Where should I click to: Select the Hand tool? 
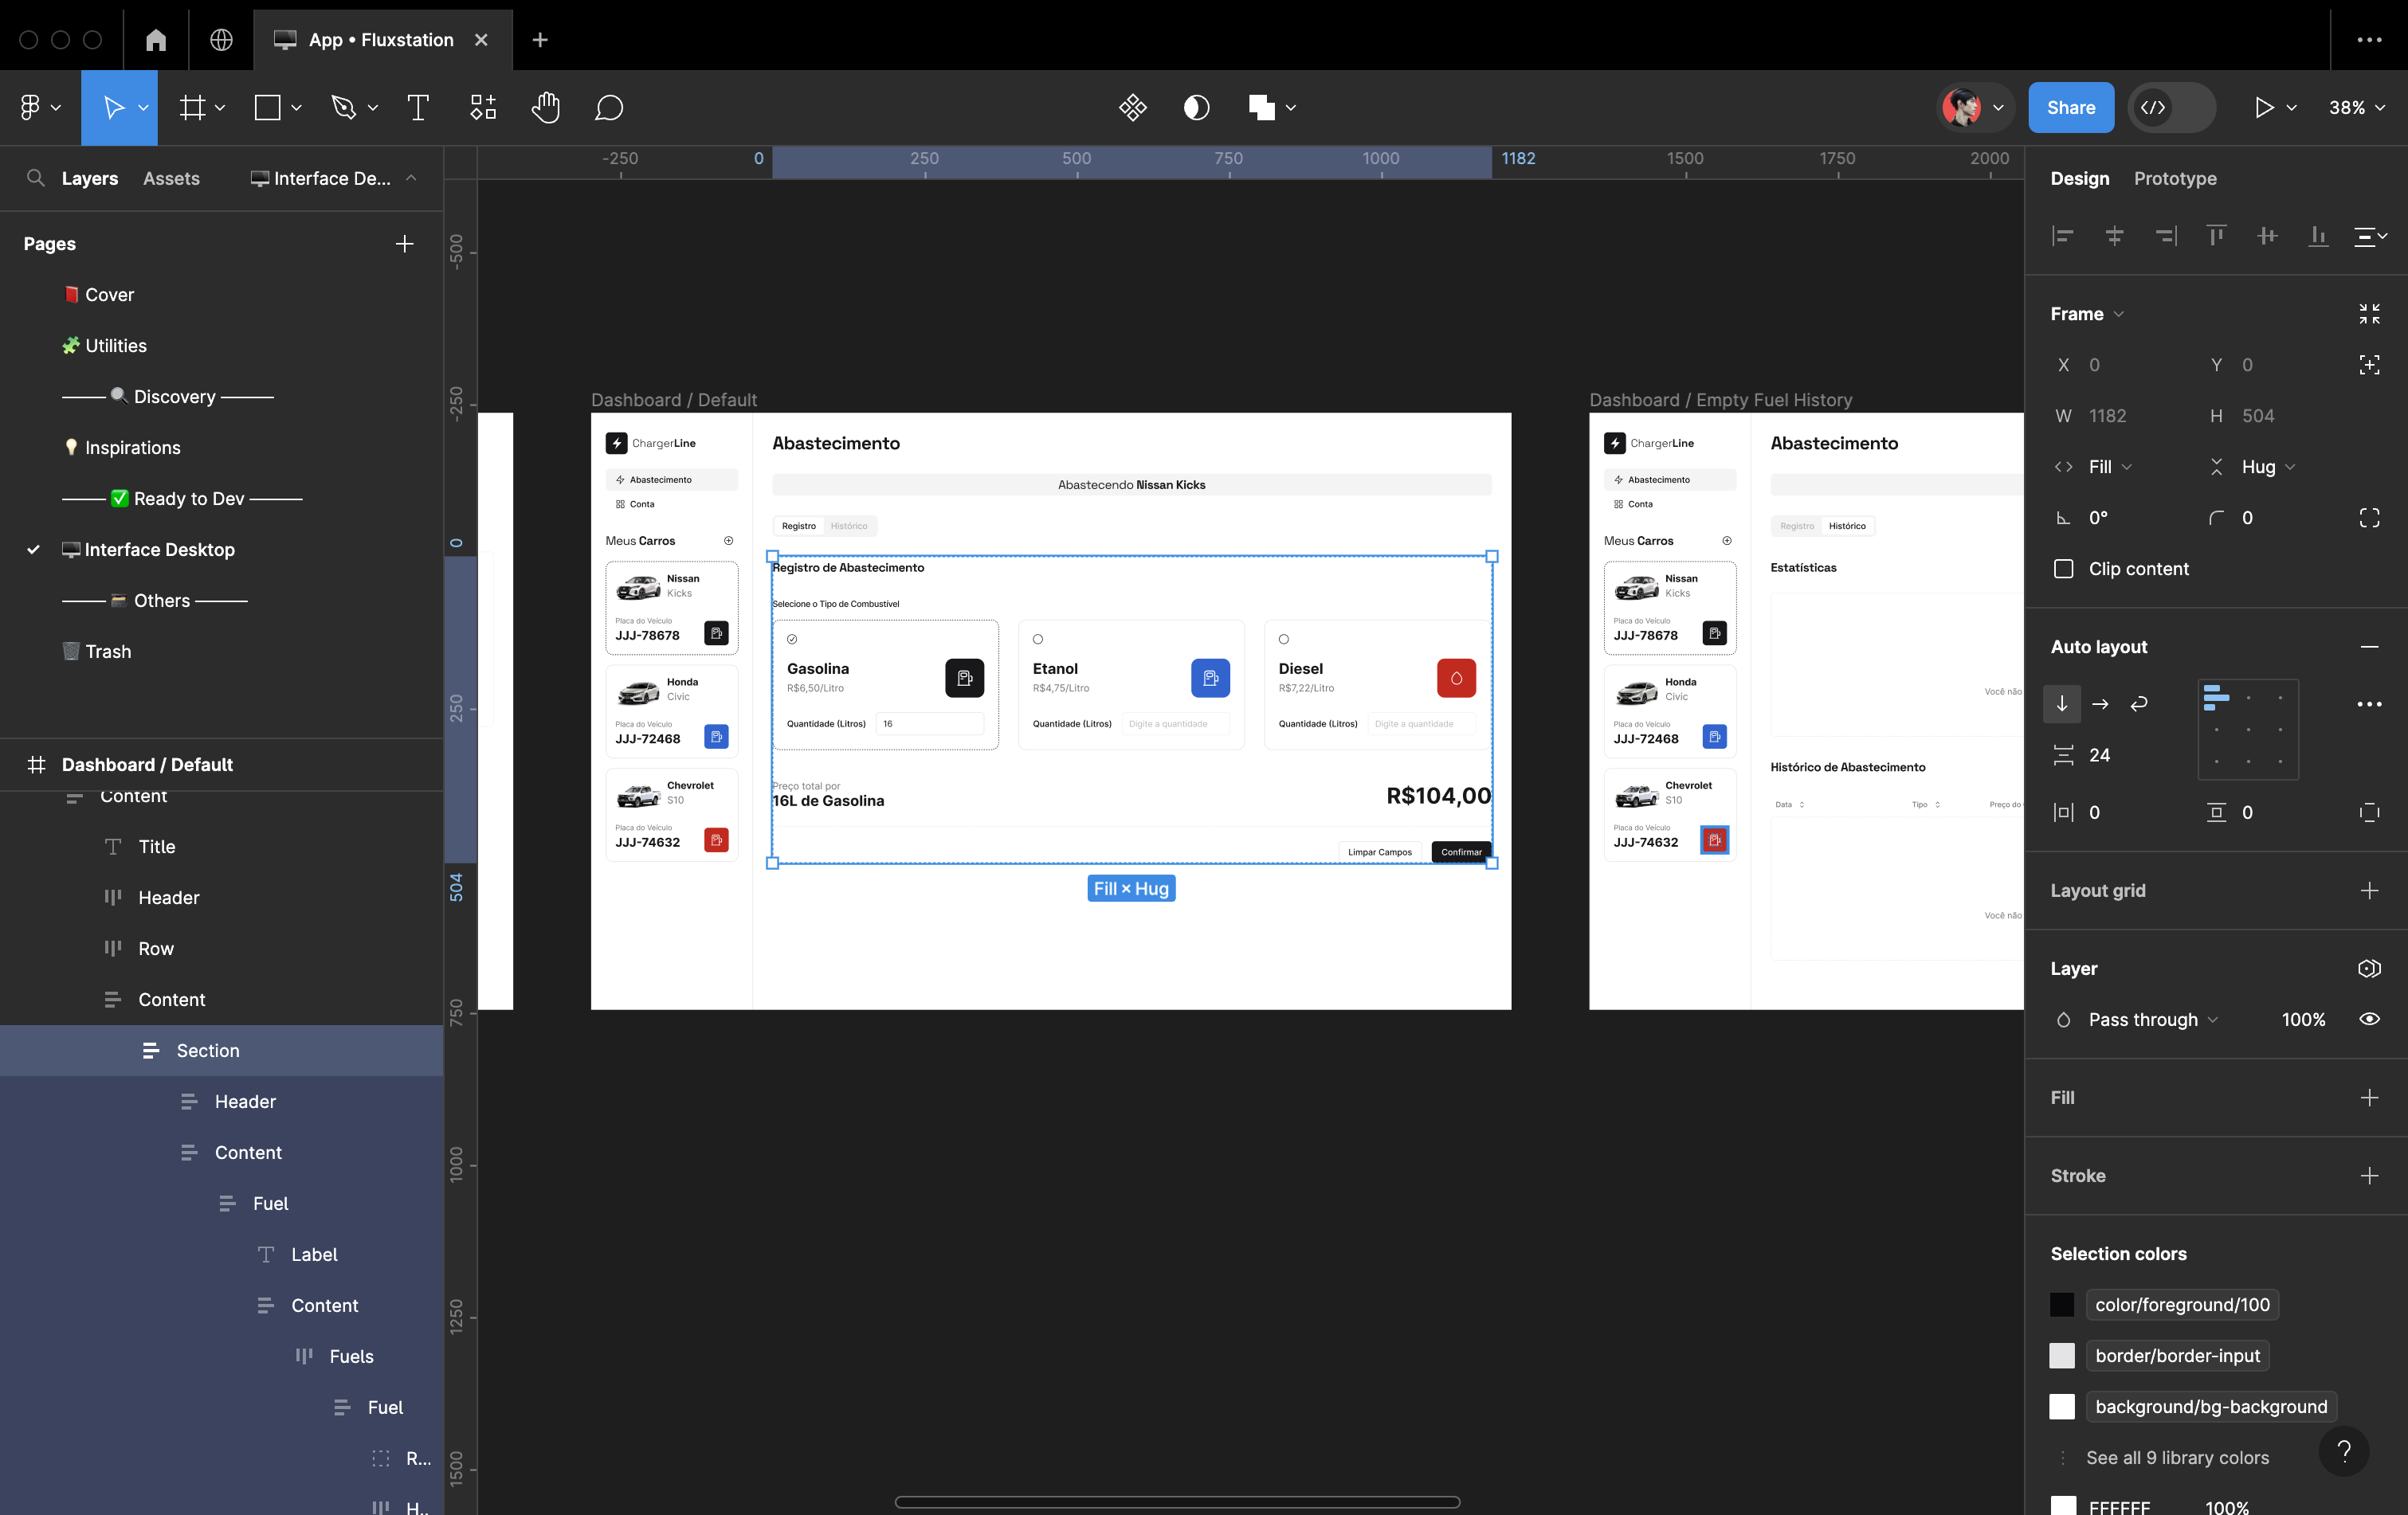point(545,107)
